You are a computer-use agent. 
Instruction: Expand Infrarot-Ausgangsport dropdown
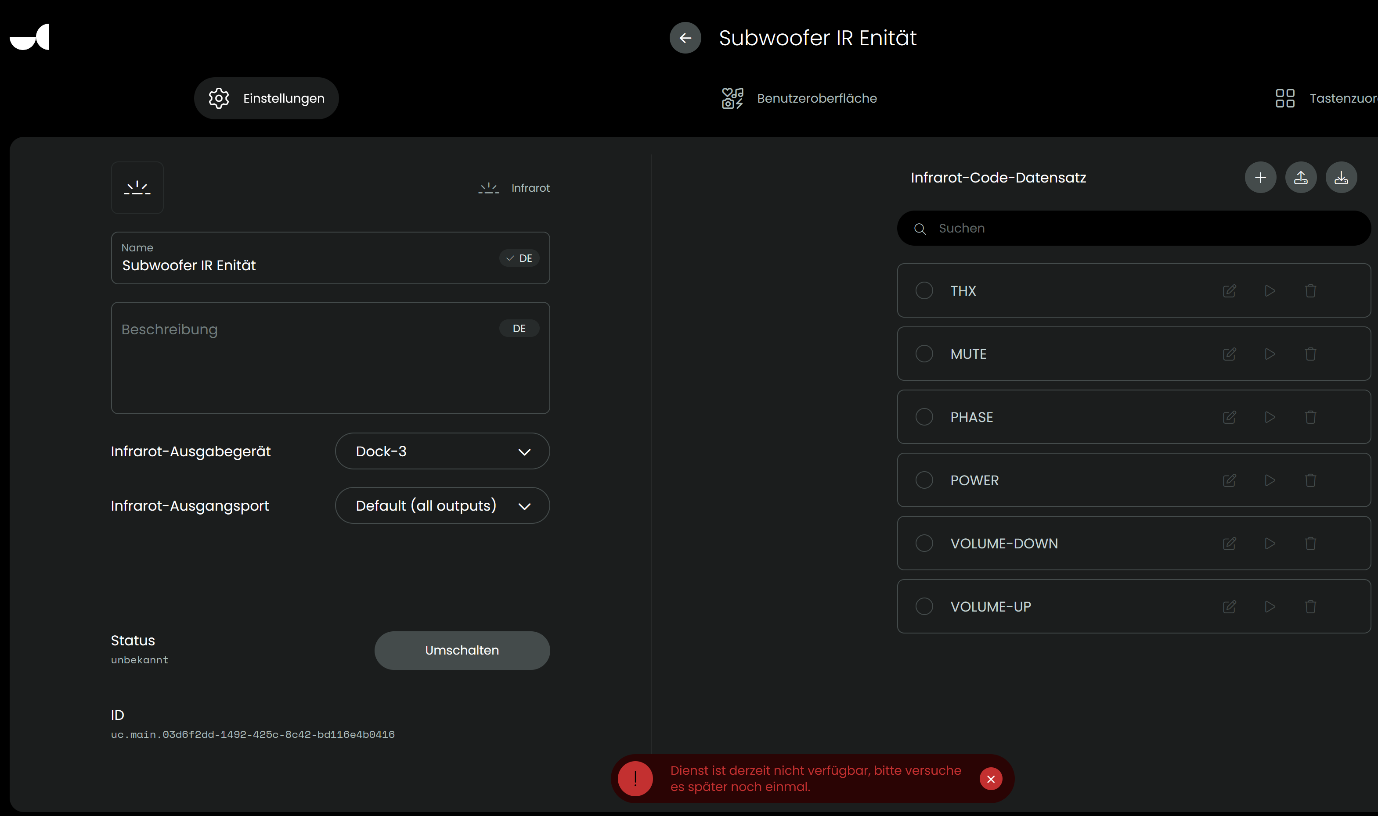click(442, 505)
